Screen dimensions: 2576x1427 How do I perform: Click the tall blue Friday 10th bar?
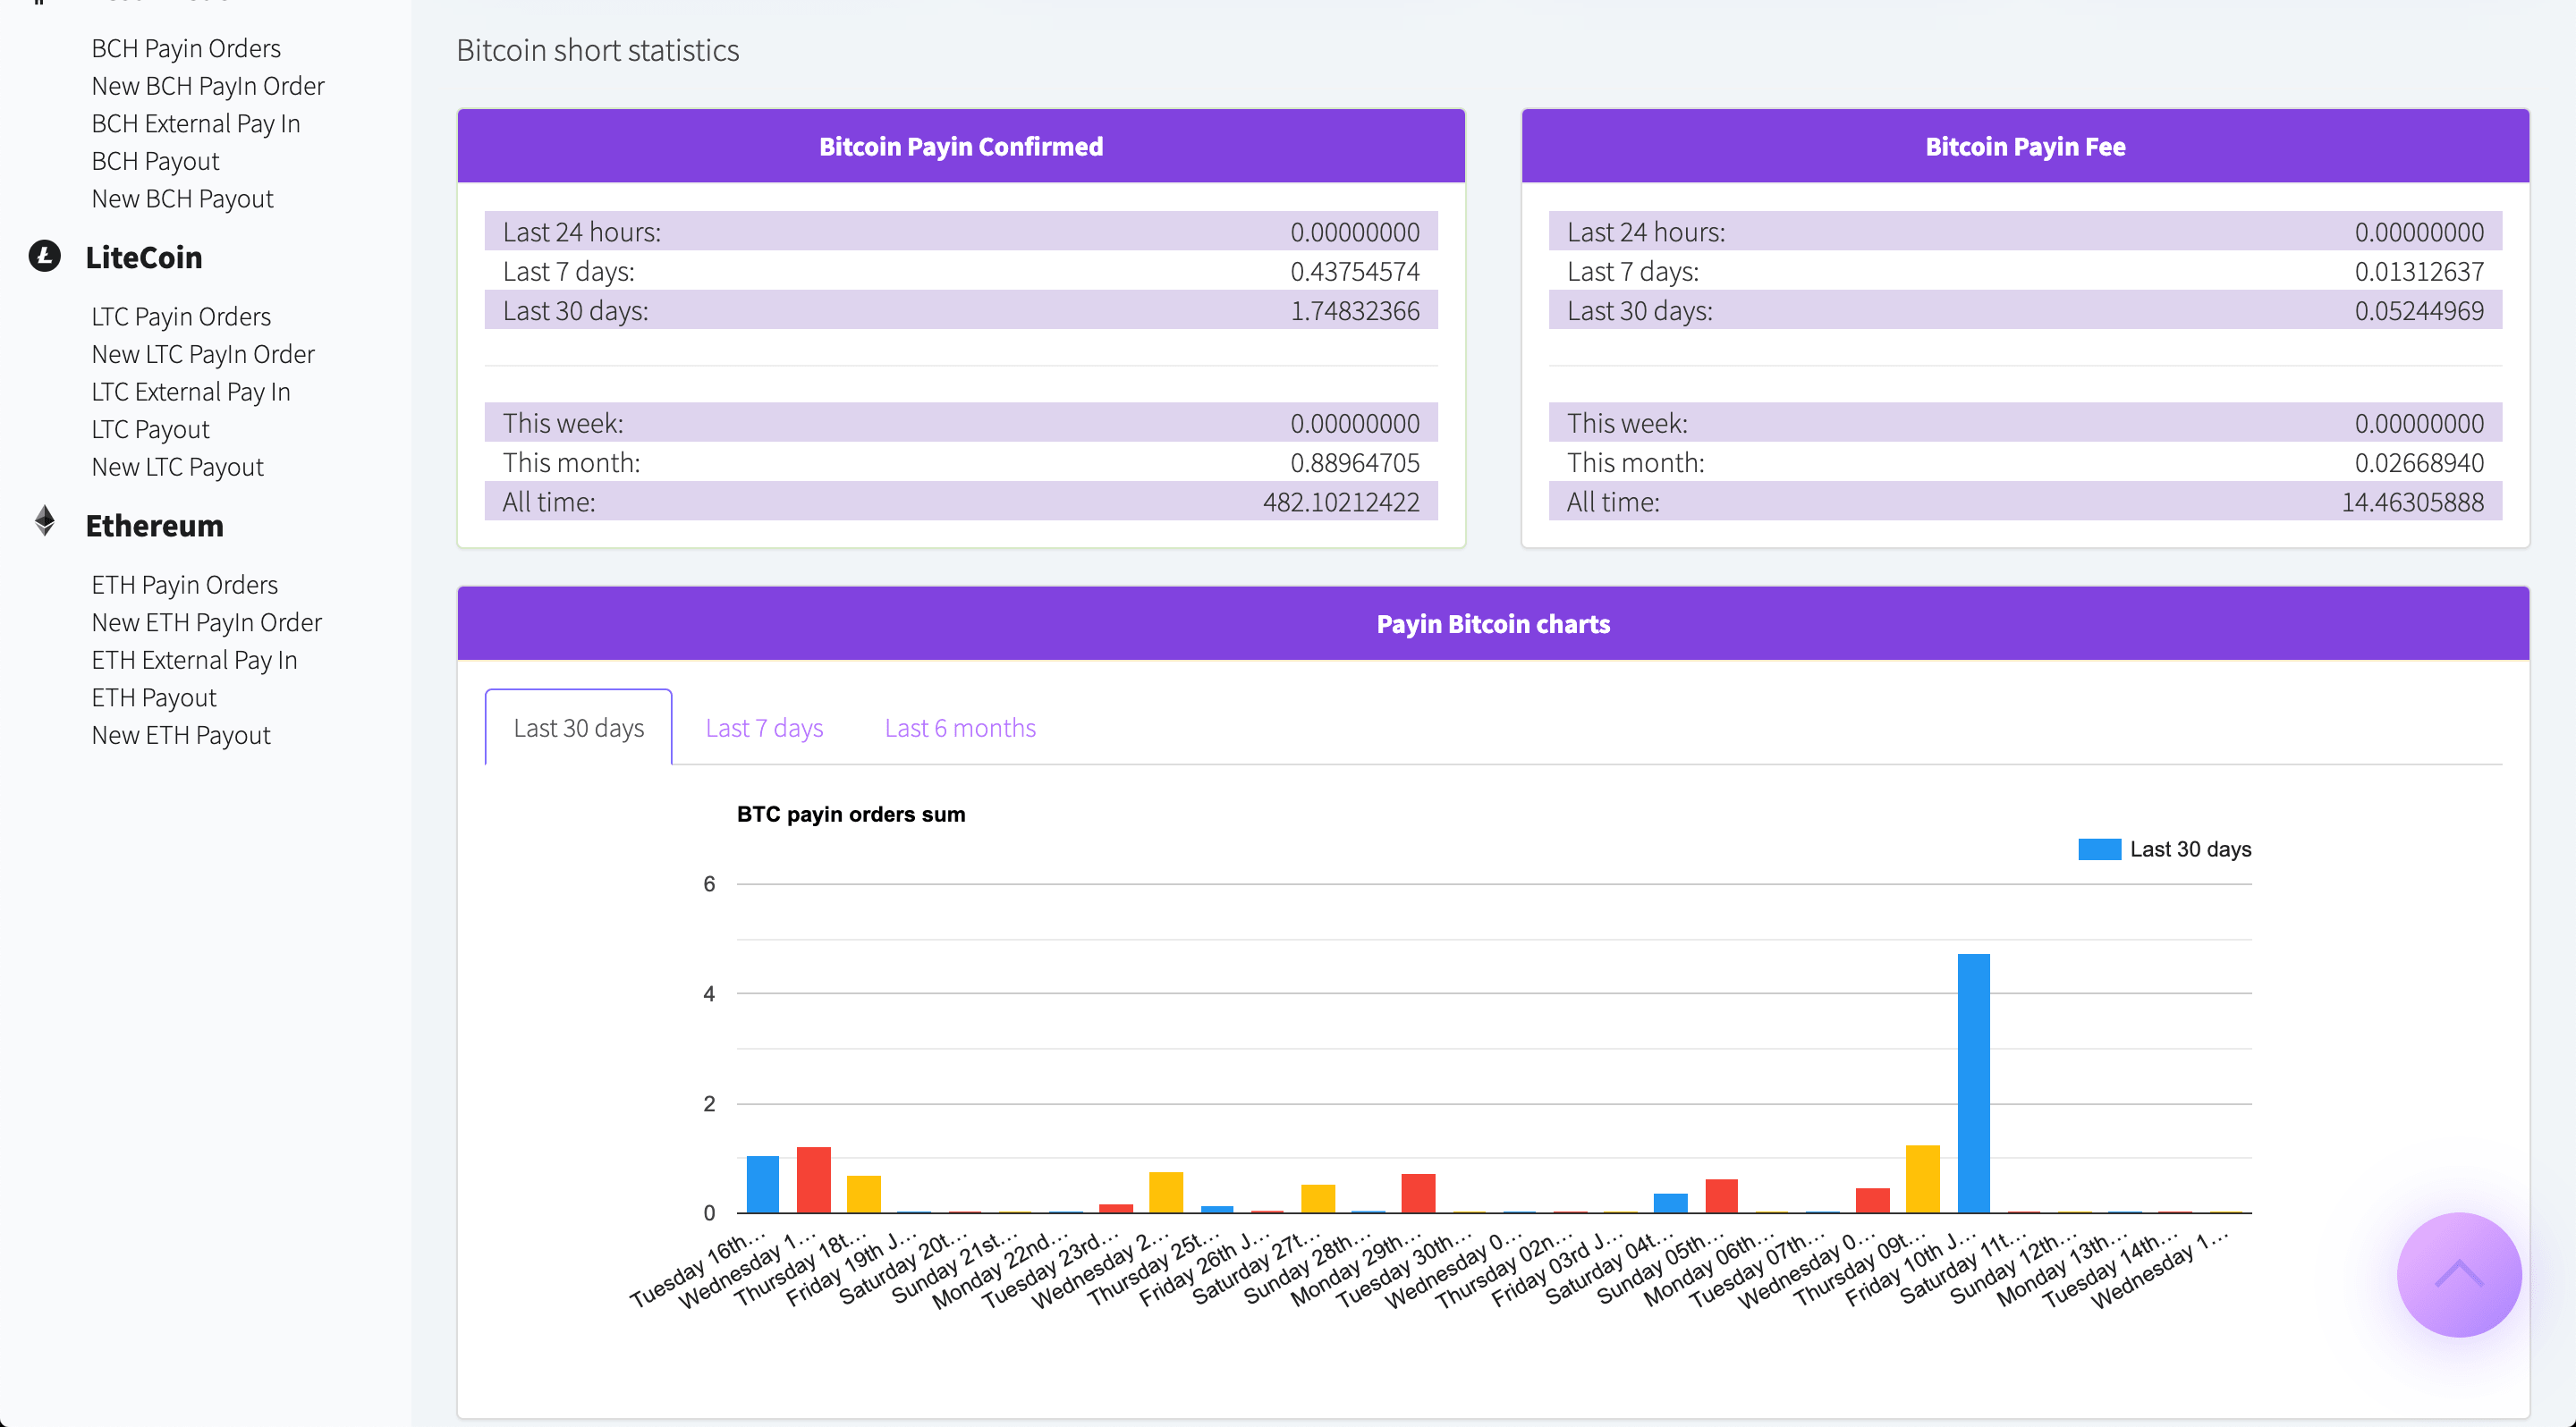click(x=1973, y=1084)
